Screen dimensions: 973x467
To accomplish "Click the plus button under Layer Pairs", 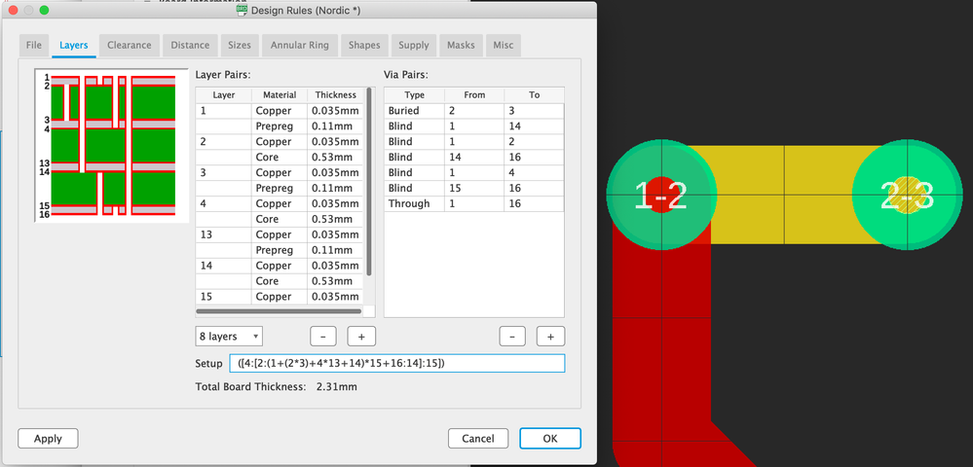I will pyautogui.click(x=361, y=336).
